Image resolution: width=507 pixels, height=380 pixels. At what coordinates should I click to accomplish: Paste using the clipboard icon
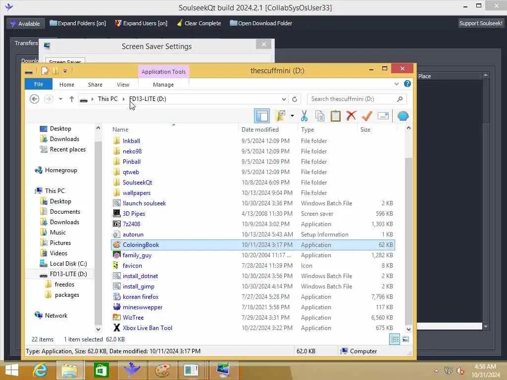pyautogui.click(x=335, y=116)
